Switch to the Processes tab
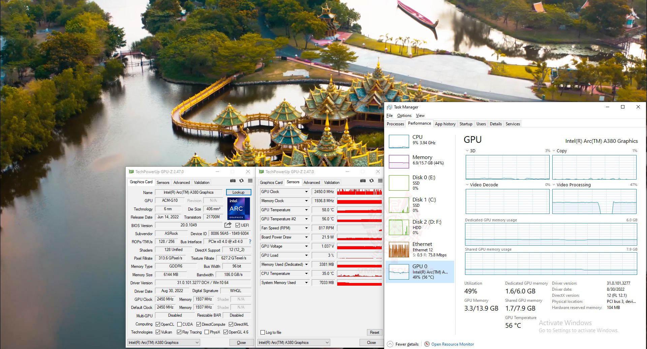The image size is (647, 349). click(395, 124)
